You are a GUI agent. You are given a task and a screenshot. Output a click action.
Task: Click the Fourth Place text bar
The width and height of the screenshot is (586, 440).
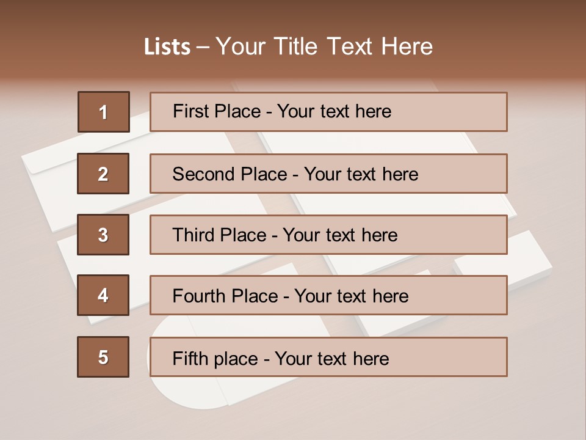tap(328, 295)
